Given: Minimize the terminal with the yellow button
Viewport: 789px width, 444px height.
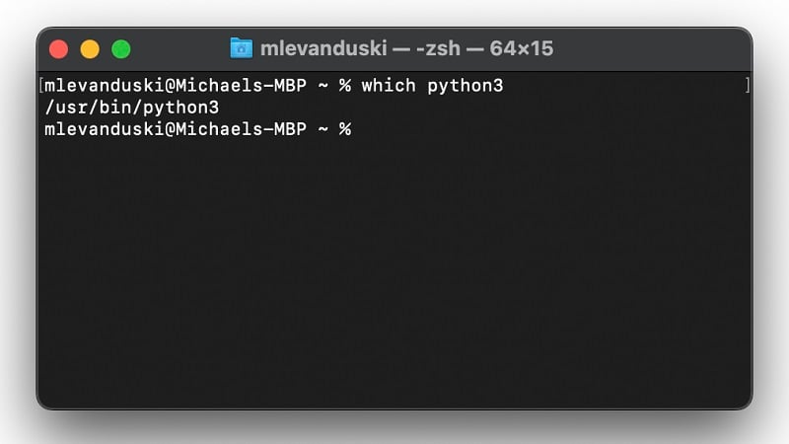Looking at the screenshot, I should click(90, 48).
